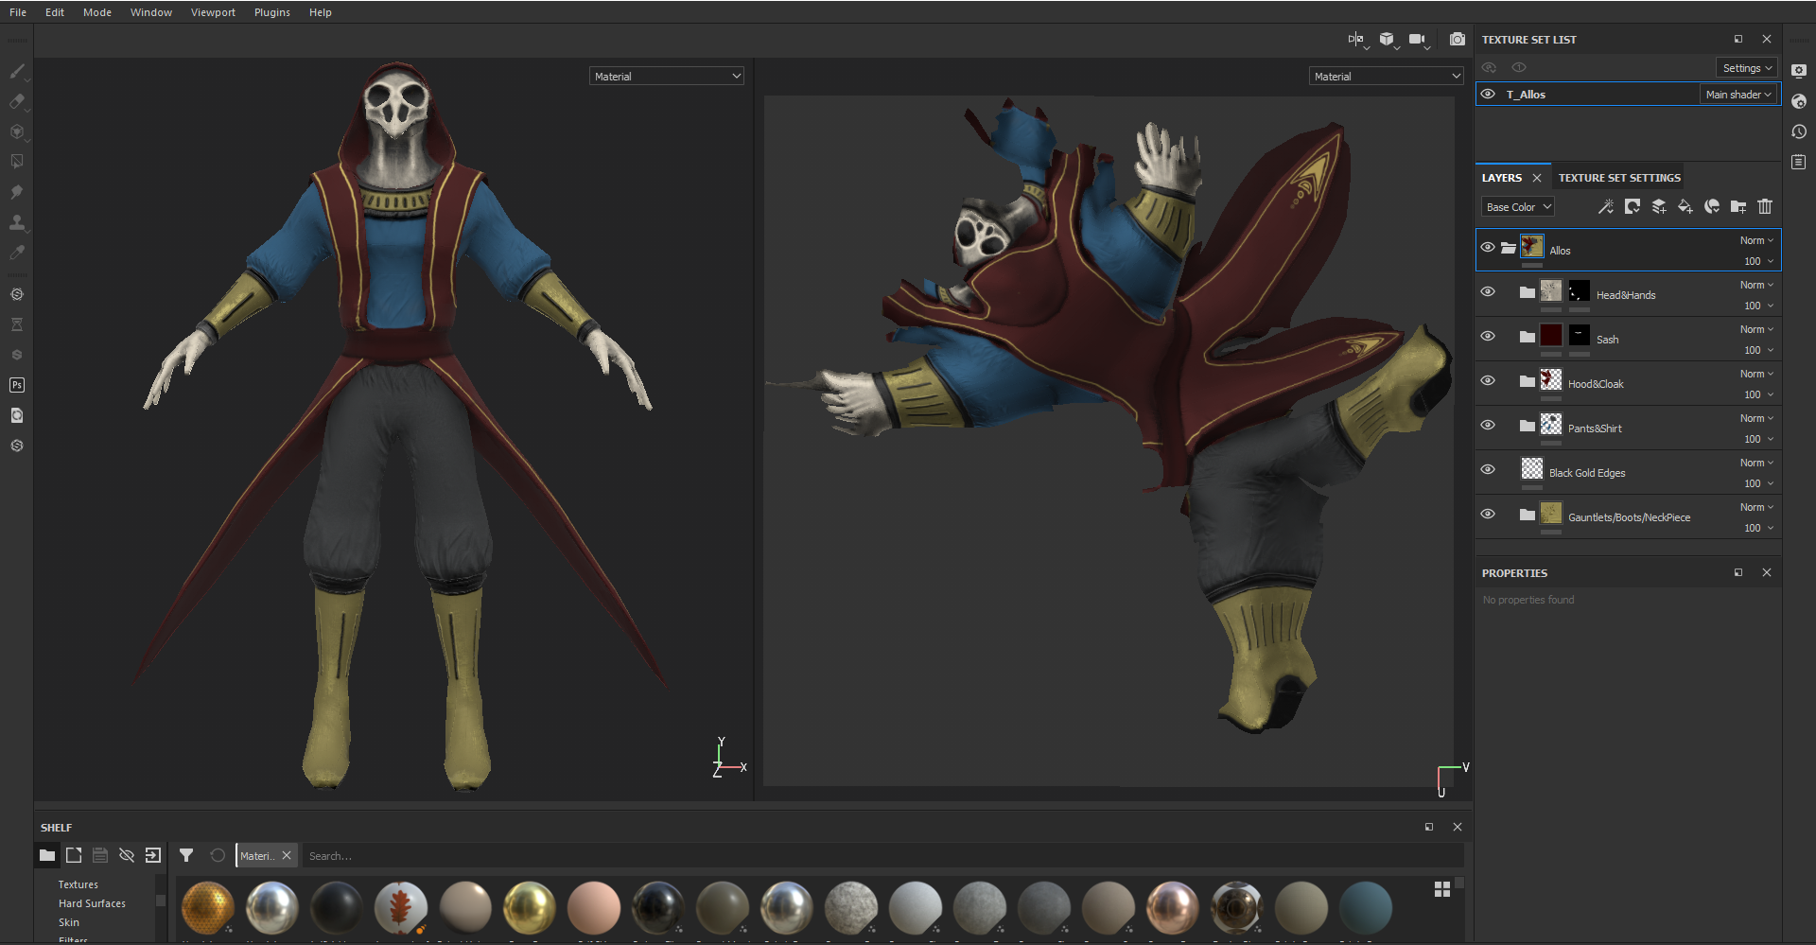This screenshot has height=945, width=1816.
Task: Toggle hidden resources eye icon in Shelf
Action: pos(127,855)
